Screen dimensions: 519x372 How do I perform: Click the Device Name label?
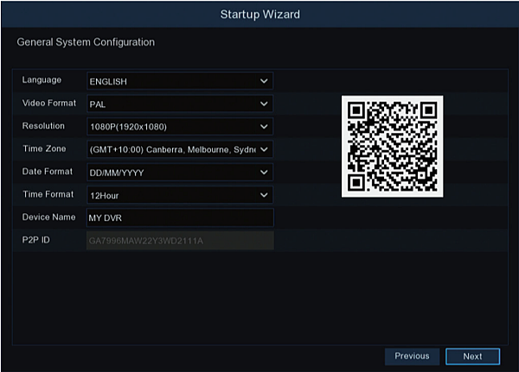(x=48, y=217)
